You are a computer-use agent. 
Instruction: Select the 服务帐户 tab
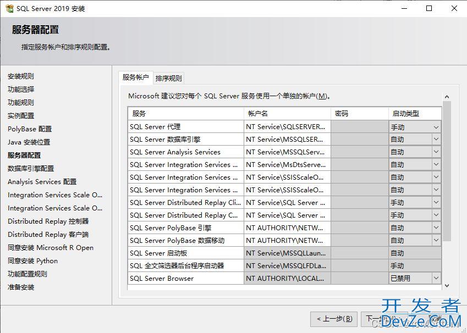pos(135,77)
